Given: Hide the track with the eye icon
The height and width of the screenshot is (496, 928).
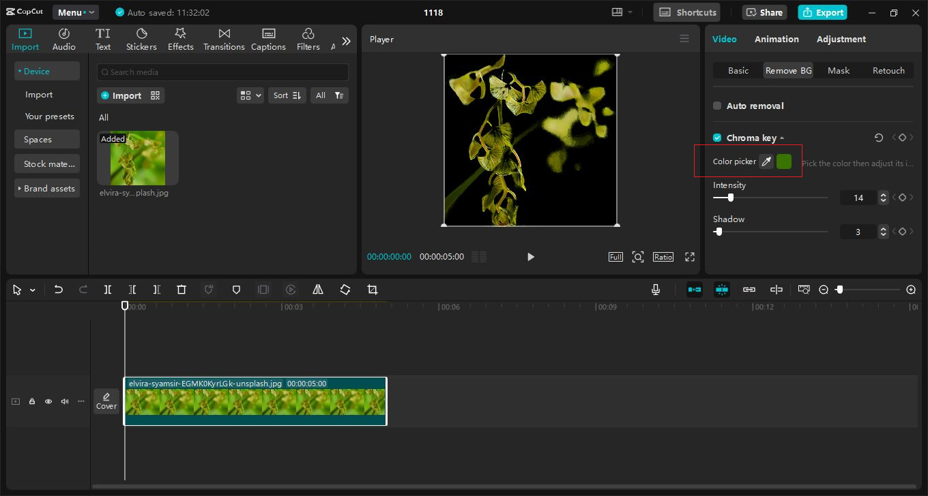Looking at the screenshot, I should [48, 401].
